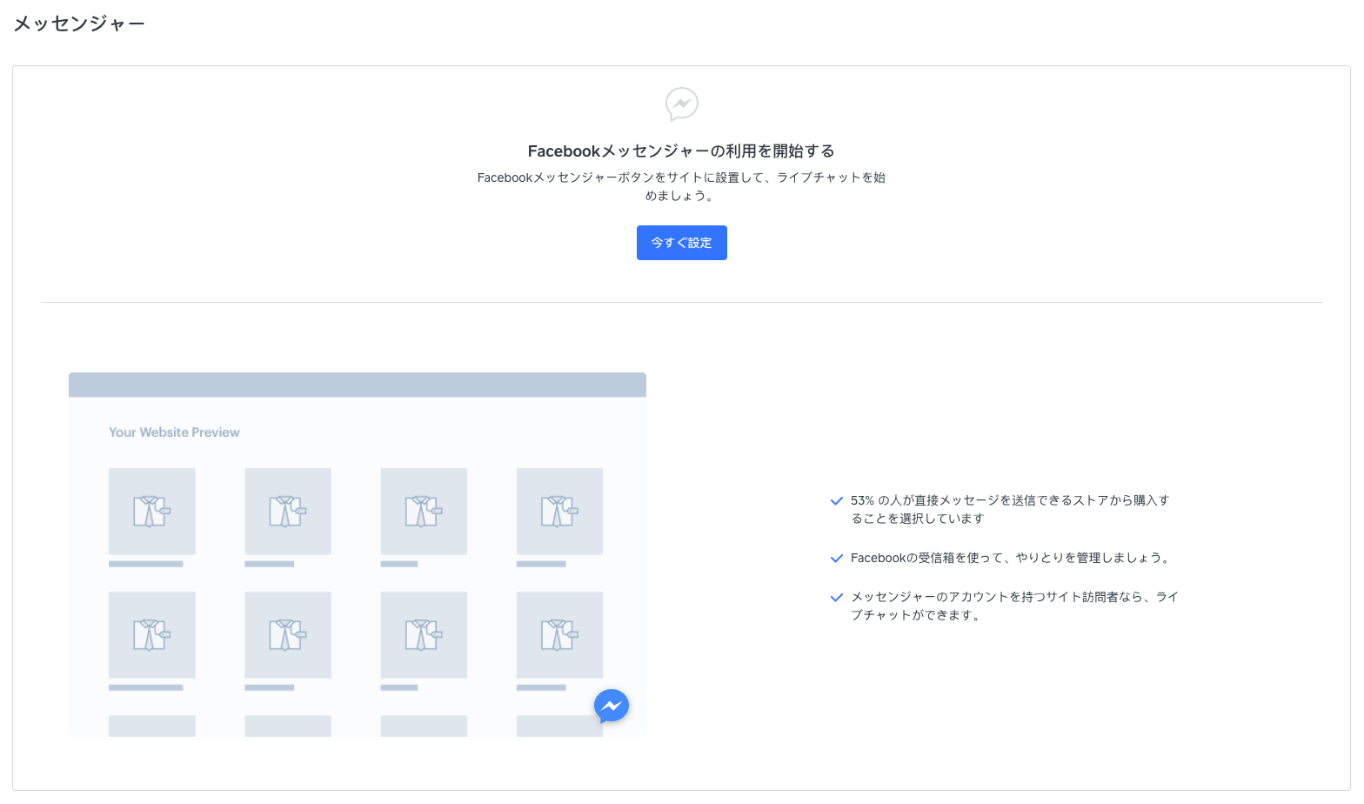Click the preview browser's gray title bar
The height and width of the screenshot is (804, 1364).
tap(358, 385)
